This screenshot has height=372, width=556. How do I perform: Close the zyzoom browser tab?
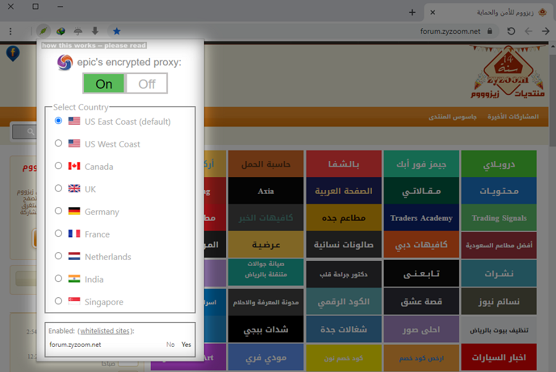[432, 12]
